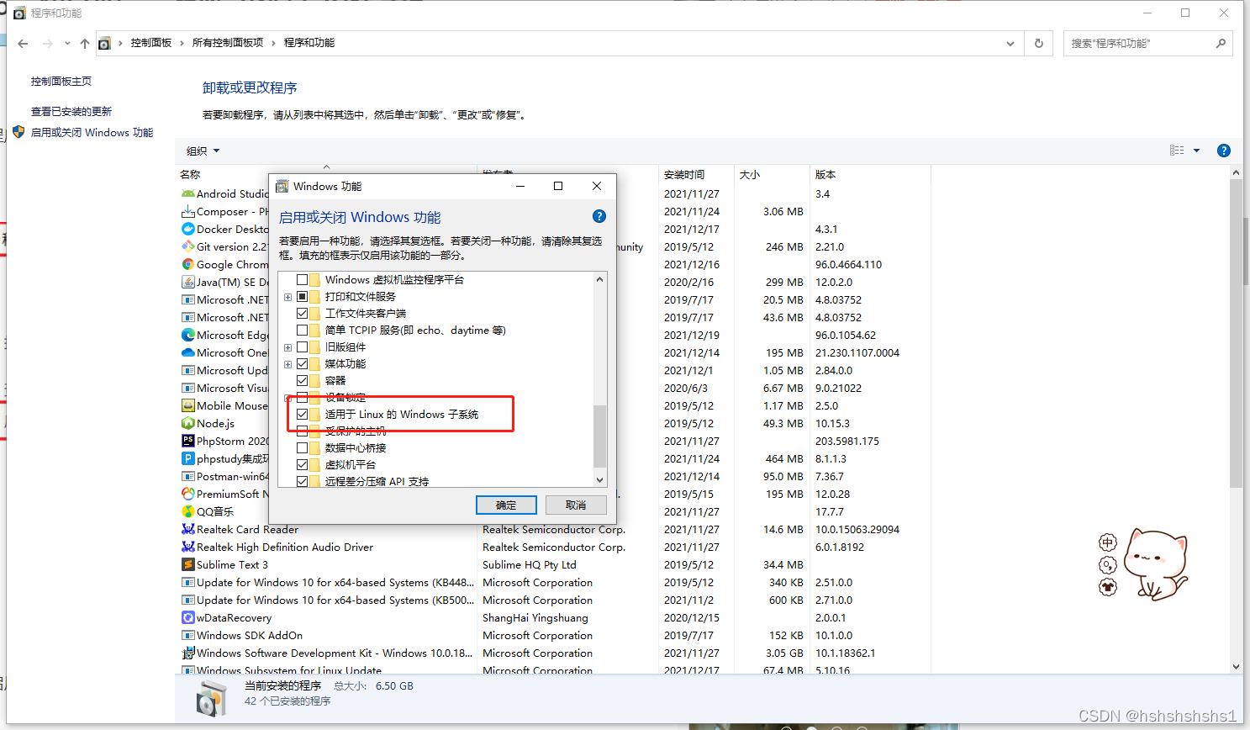Select the wDataRecovery program icon
1250x730 pixels.
point(188,617)
